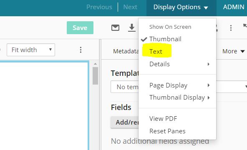The width and height of the screenshot is (247, 150).
Task: Open the More dropdown
Action: (x=234, y=51)
